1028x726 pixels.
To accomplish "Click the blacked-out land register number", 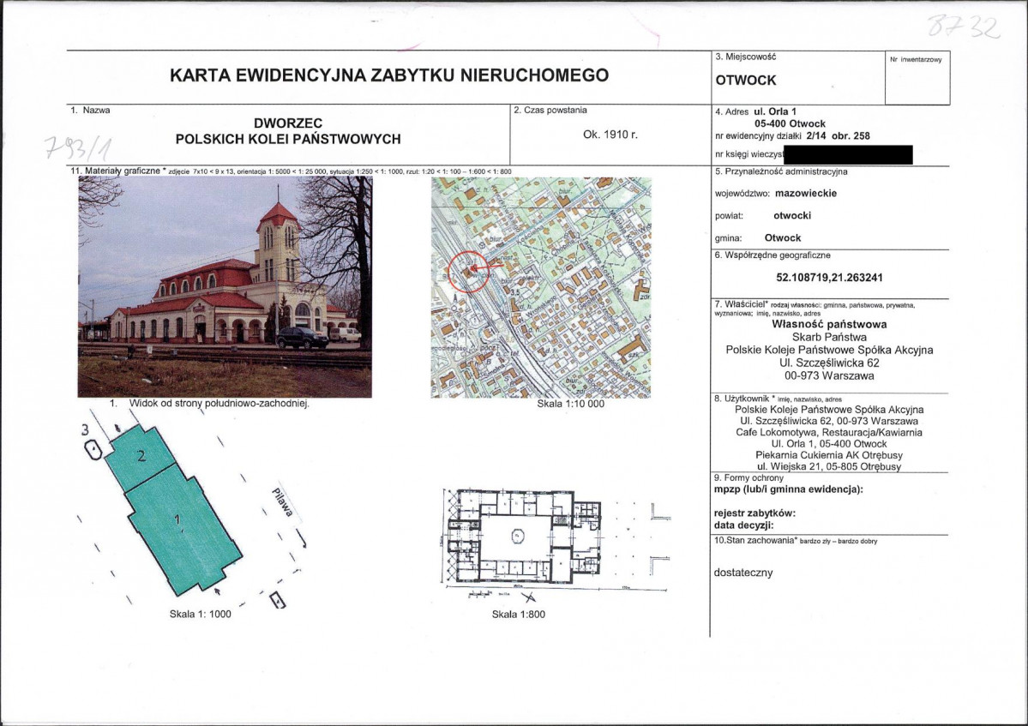I will (x=848, y=154).
